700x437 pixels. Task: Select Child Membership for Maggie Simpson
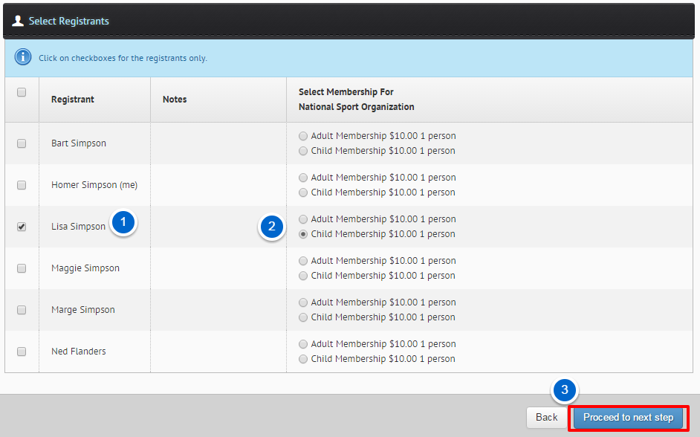[303, 276]
